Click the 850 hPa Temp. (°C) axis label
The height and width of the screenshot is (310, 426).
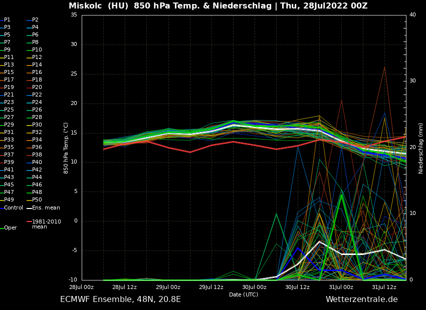click(x=66, y=147)
